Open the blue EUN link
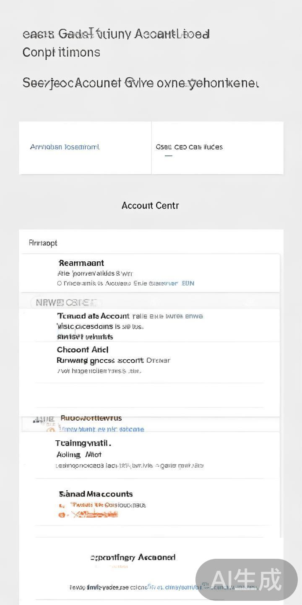 tap(188, 284)
